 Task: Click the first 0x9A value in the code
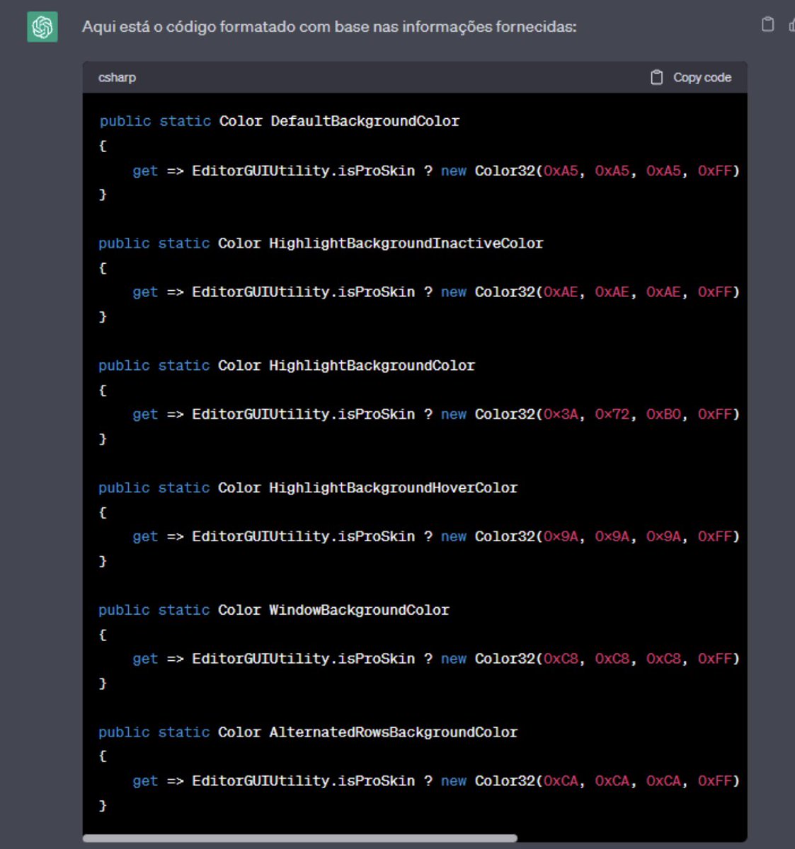click(561, 537)
